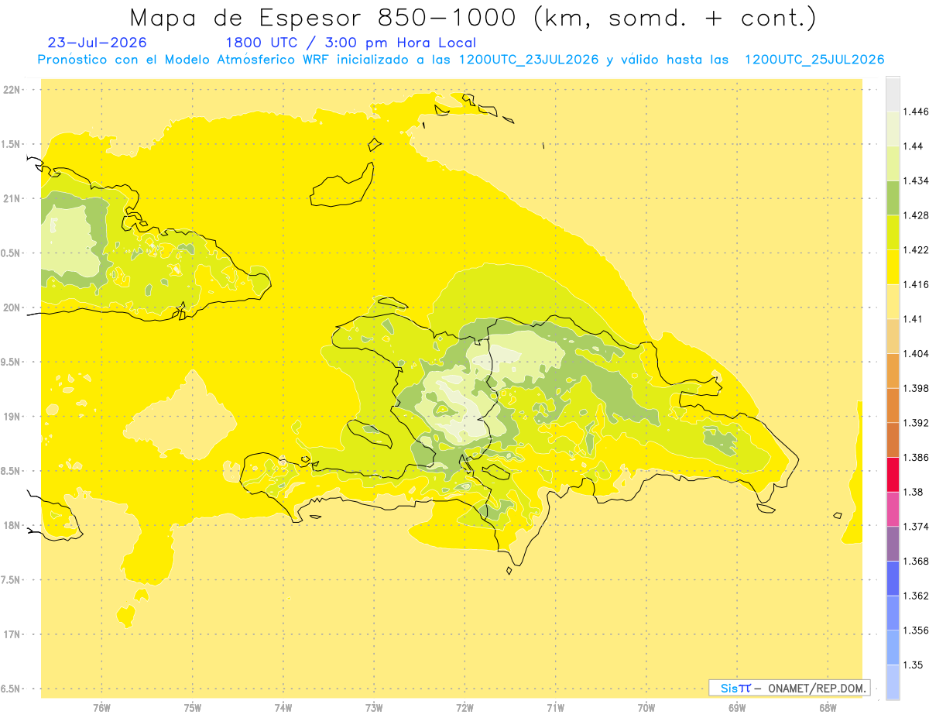Click the light blue swatch between 1.35 and 1.356

tap(893, 648)
